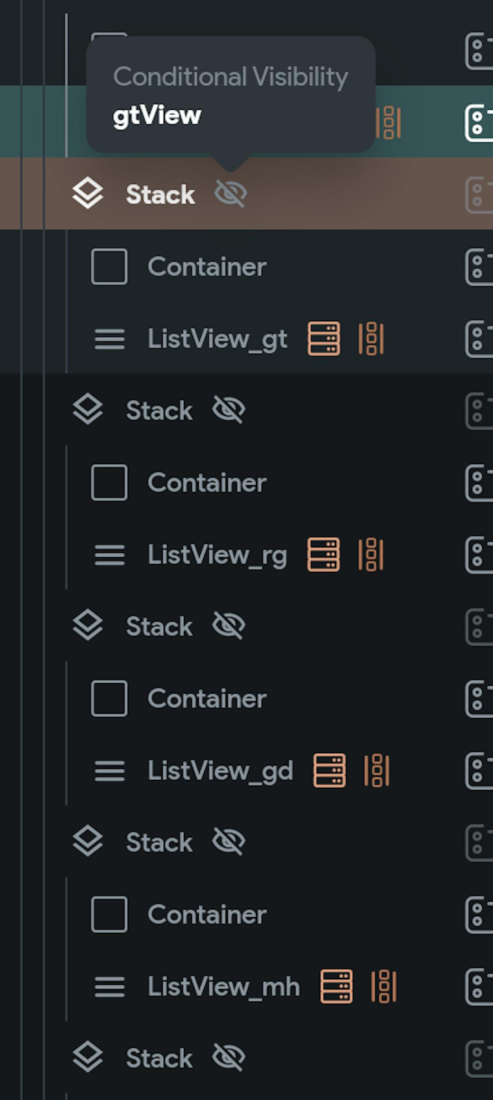Click the hidden-eye icon on the highlighted Stack

click(230, 193)
